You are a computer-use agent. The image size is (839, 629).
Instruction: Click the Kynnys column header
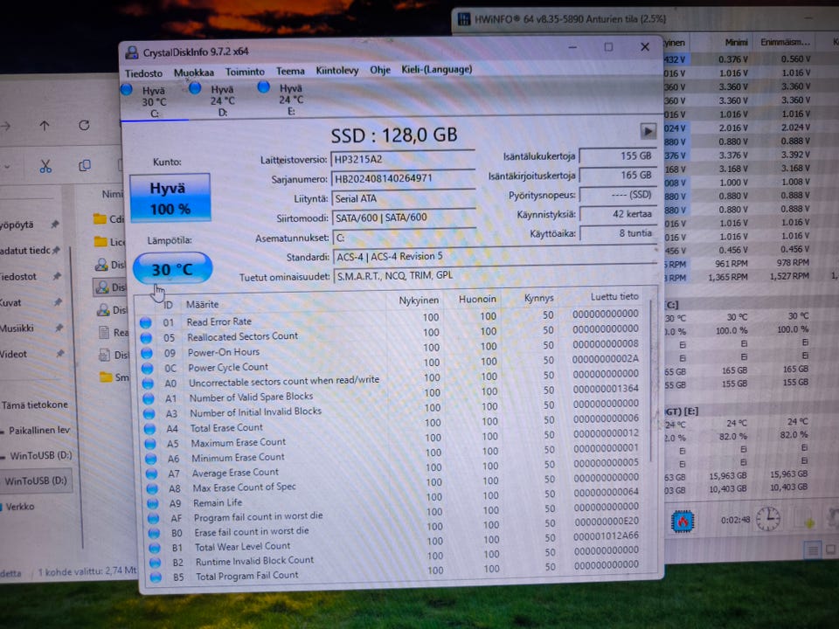[539, 298]
